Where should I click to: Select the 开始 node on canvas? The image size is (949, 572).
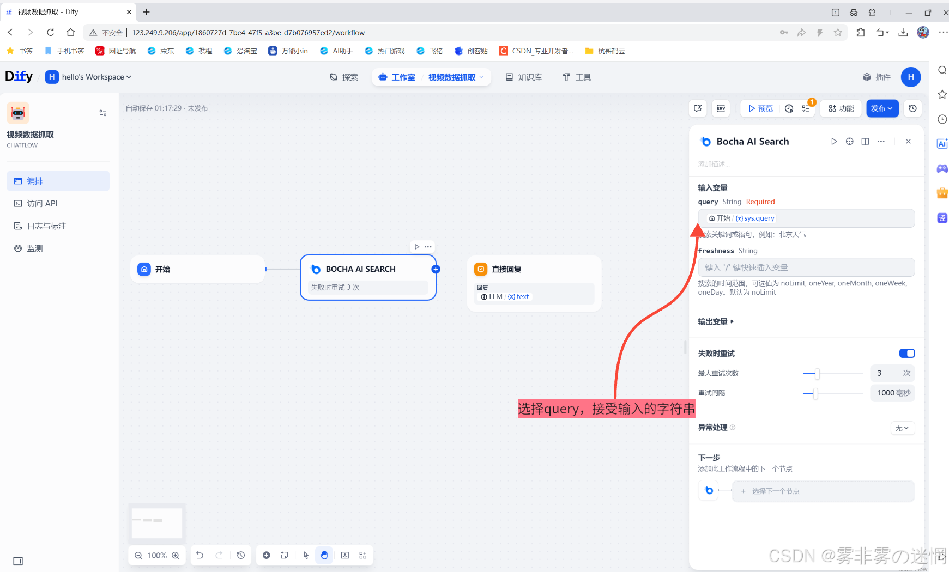198,269
